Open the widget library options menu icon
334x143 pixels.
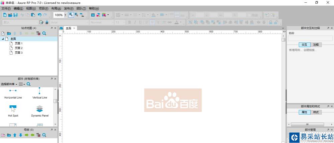coord(21,84)
